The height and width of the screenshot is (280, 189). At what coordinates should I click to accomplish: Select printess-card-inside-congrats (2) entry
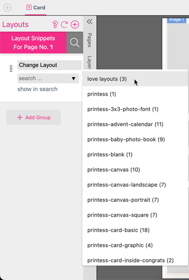135,260
